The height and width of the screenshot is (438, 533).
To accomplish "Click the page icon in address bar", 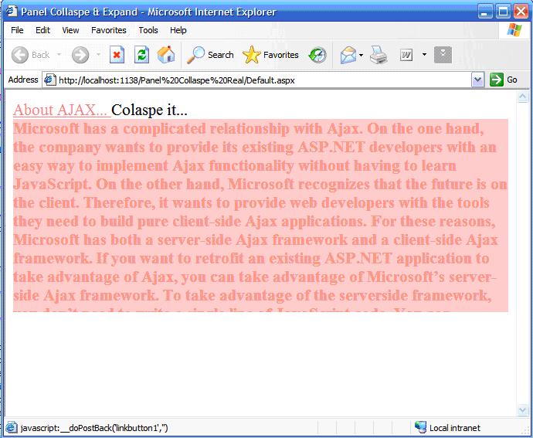I will pos(50,80).
